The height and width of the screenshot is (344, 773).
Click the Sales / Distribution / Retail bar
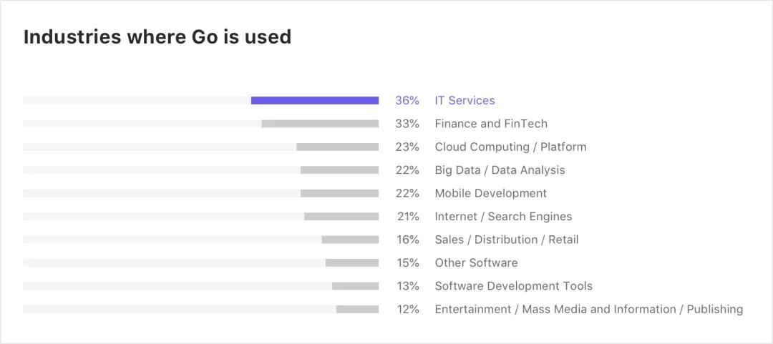[350, 240]
